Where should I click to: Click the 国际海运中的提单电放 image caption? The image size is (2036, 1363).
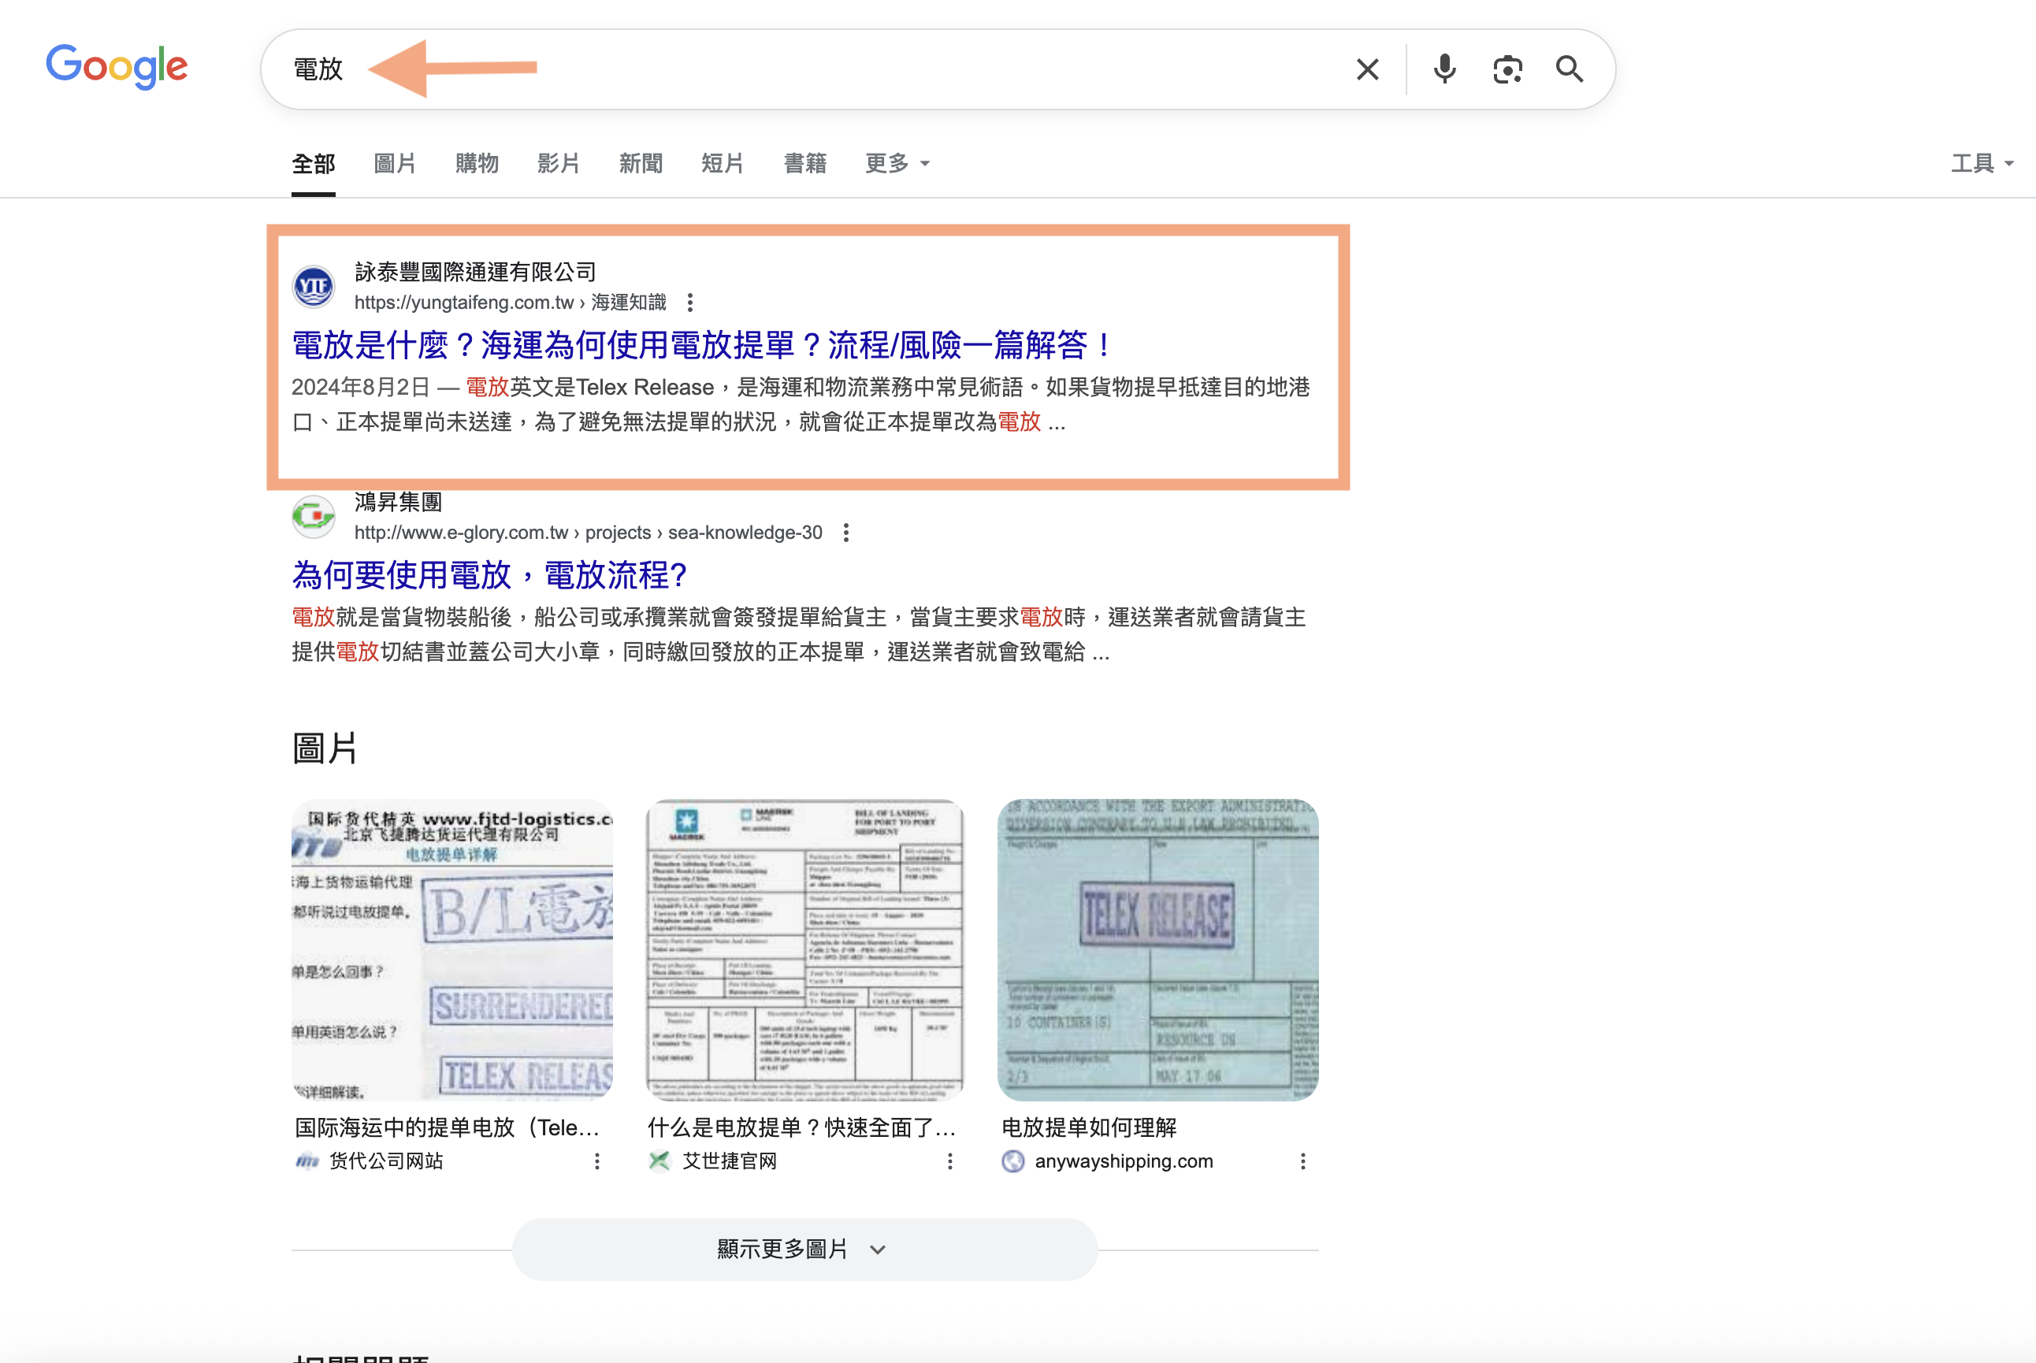(x=448, y=1127)
